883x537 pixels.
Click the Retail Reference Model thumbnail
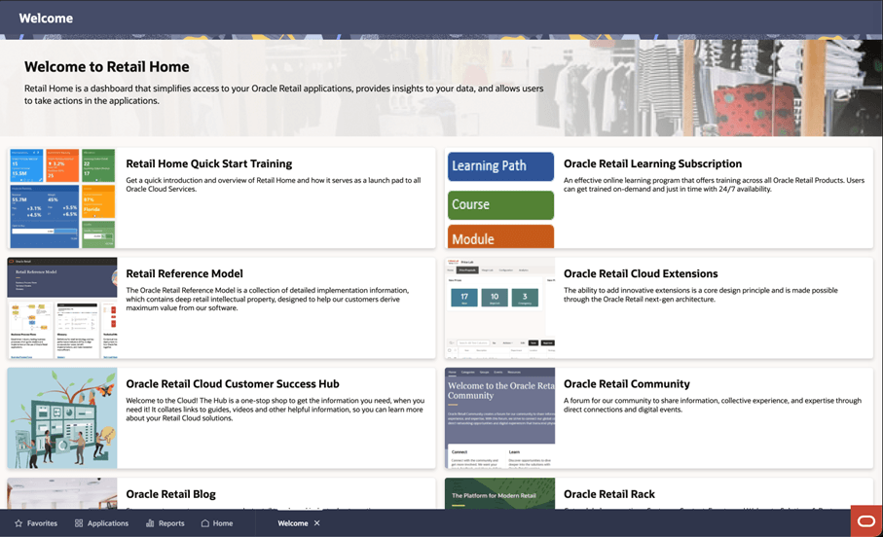pyautogui.click(x=62, y=308)
